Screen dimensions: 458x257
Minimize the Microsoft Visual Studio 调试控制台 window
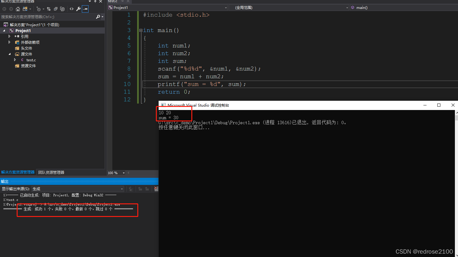click(x=425, y=105)
